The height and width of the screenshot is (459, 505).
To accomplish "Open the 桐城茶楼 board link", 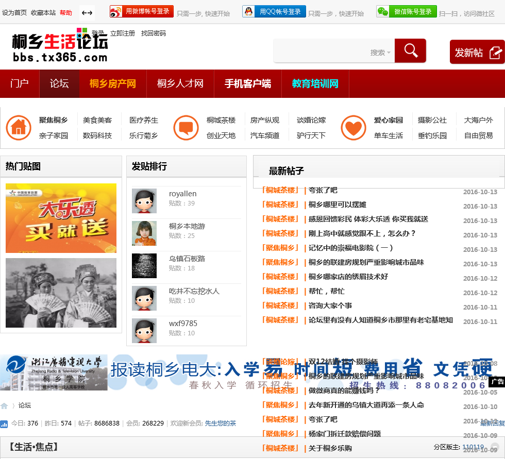I will click(221, 120).
